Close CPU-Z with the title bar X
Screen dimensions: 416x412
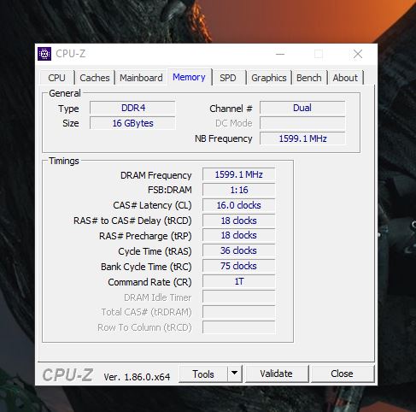pos(358,54)
